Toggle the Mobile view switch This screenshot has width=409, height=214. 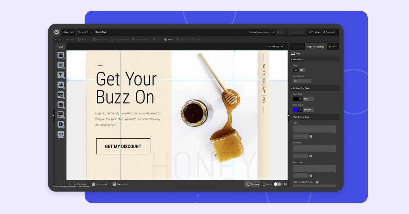point(277,184)
